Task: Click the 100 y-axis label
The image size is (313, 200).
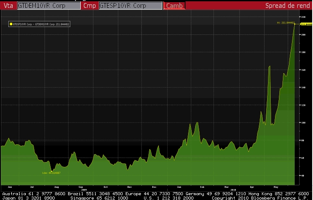Action: tap(303, 122)
